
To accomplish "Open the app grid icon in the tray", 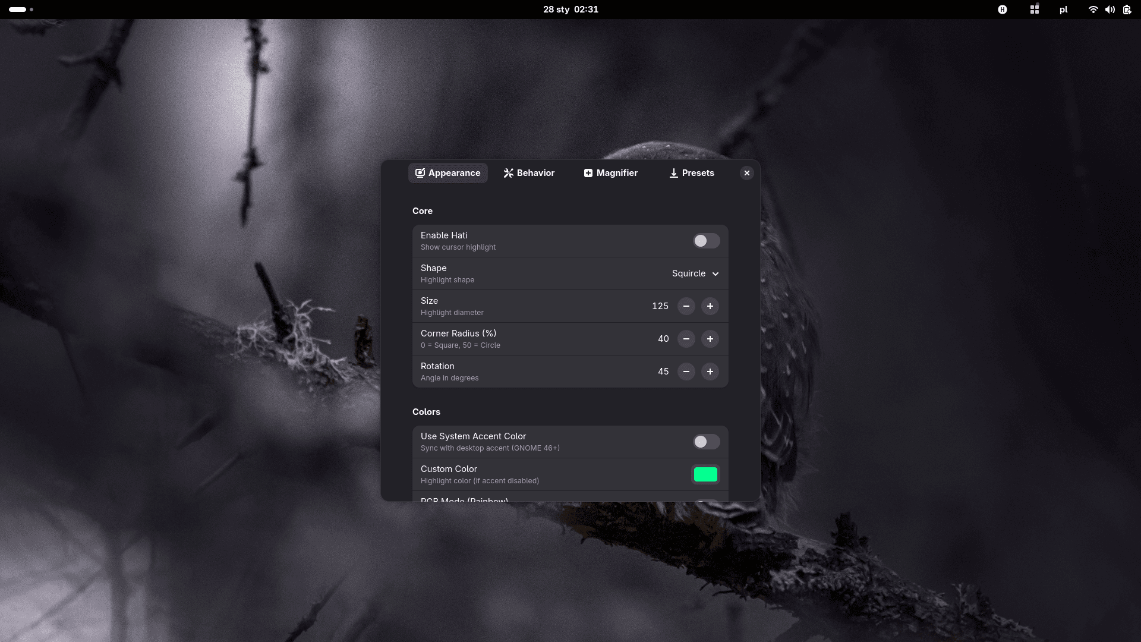I will coord(1034,10).
